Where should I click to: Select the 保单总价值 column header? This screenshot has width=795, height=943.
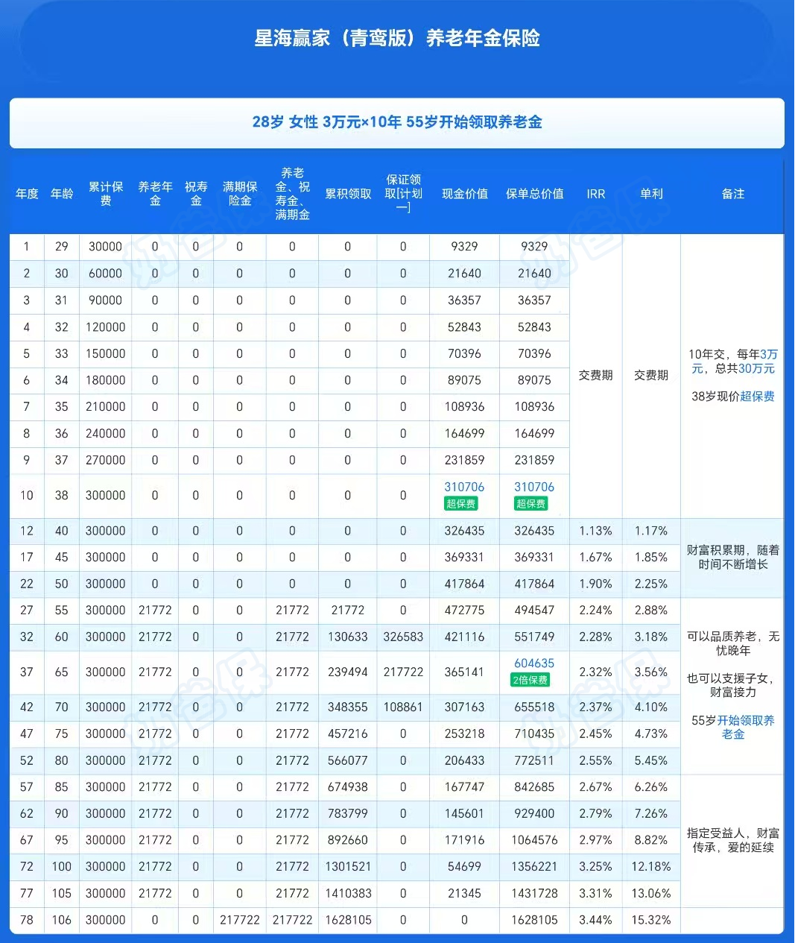tap(534, 194)
